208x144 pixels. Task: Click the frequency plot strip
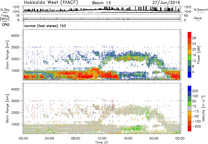point(102,18)
